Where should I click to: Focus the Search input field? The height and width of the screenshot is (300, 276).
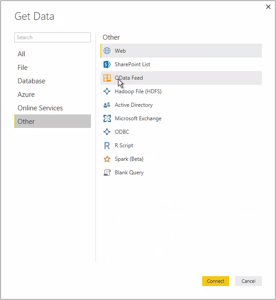(53, 37)
